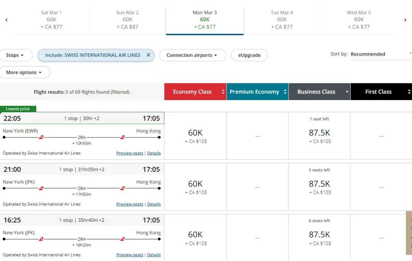Screen dimensions: 412x261
Task: Remove Swiss International Air Lines filter
Action: [148, 55]
